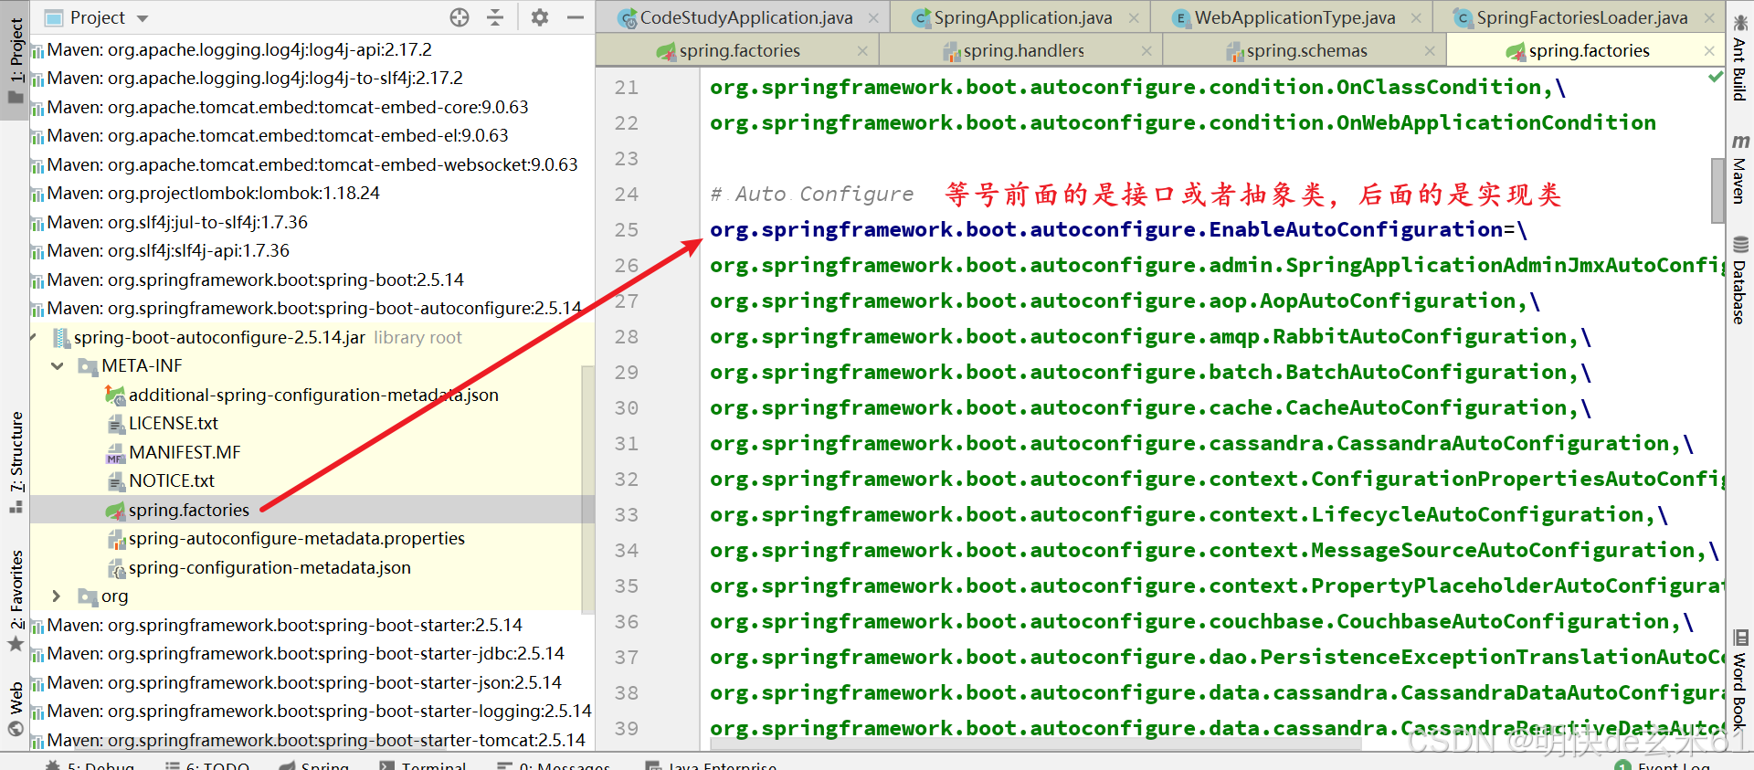Viewport: 1754px width, 770px height.
Task: Open the Web tool window
Action: (16, 708)
